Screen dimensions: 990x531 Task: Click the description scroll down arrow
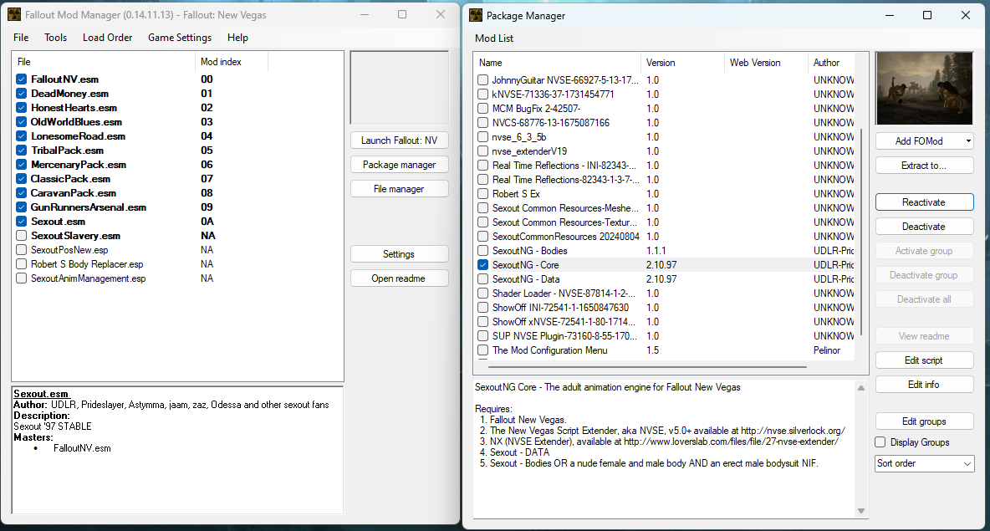pyautogui.click(x=860, y=511)
